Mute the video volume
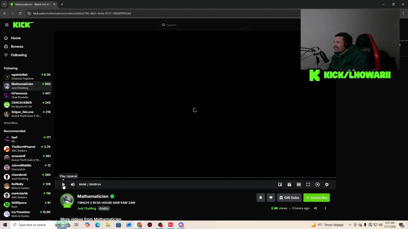 coord(73,184)
